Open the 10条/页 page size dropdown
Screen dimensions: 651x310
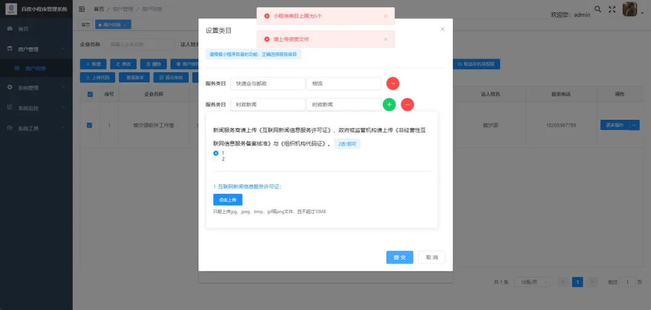[x=532, y=282]
